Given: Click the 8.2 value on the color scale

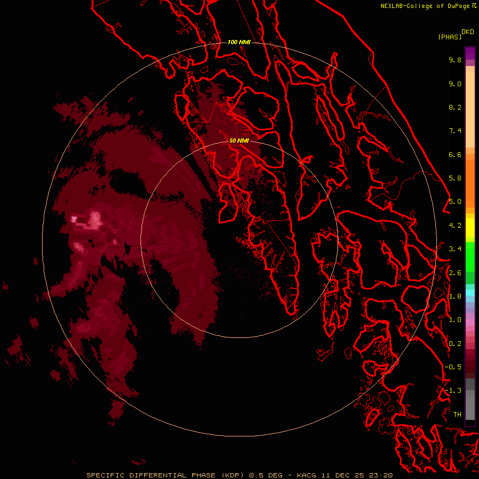Looking at the screenshot, I should [455, 107].
